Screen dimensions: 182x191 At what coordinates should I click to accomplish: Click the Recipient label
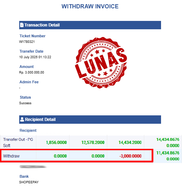[28, 130]
